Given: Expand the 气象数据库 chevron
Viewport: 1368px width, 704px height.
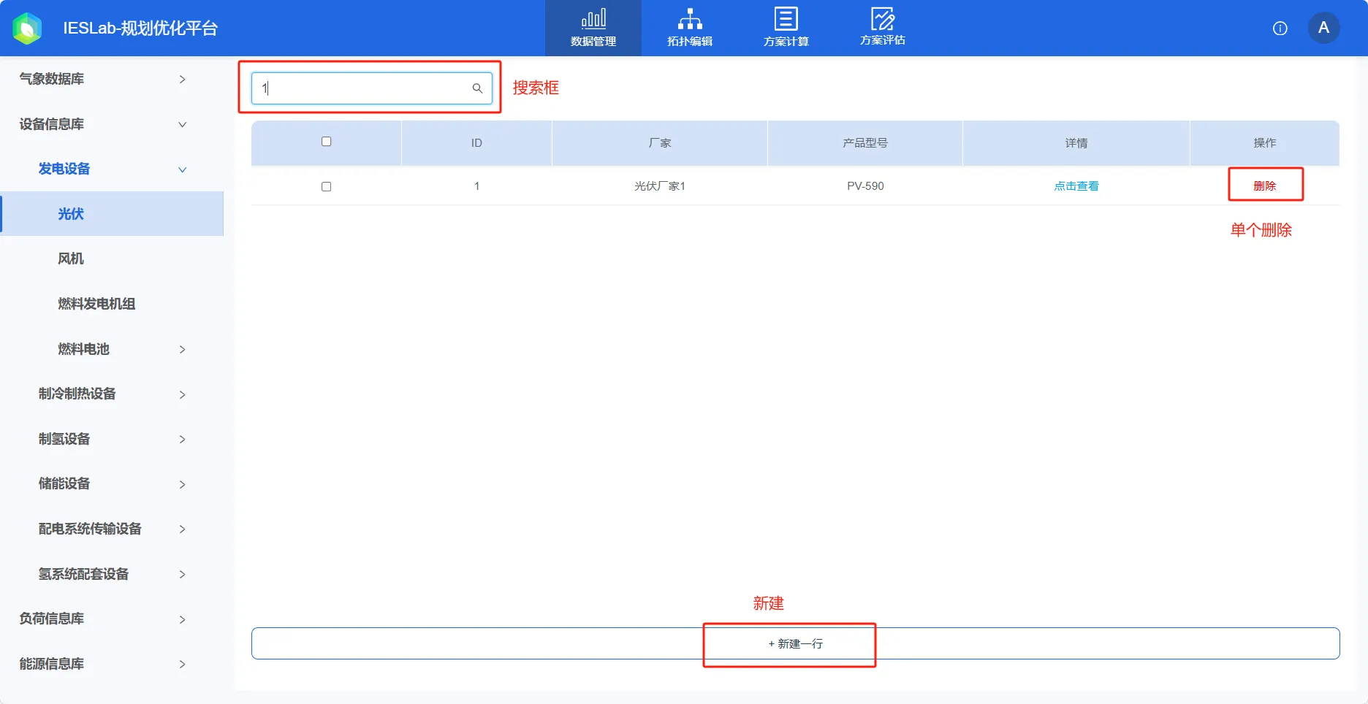Looking at the screenshot, I should coord(183,79).
